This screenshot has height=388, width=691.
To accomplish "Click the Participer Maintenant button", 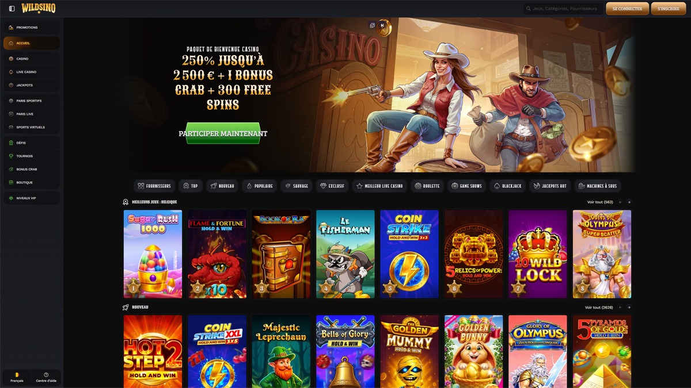I will (x=223, y=133).
